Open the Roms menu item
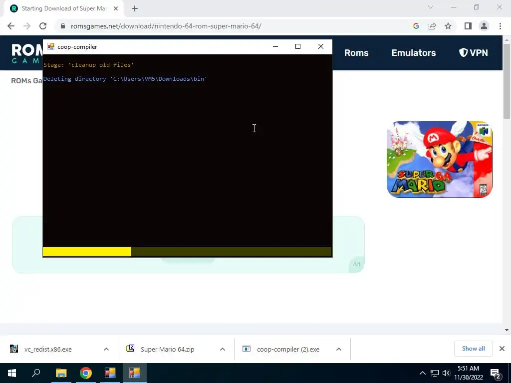This screenshot has height=383, width=511. 356,53
